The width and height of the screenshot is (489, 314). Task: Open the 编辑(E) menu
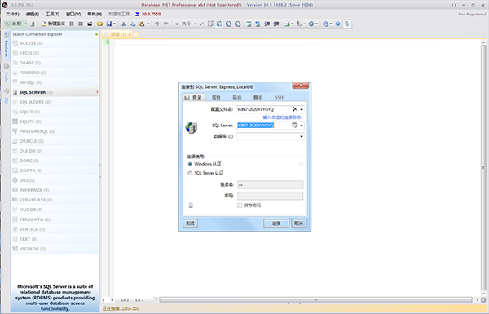point(33,14)
